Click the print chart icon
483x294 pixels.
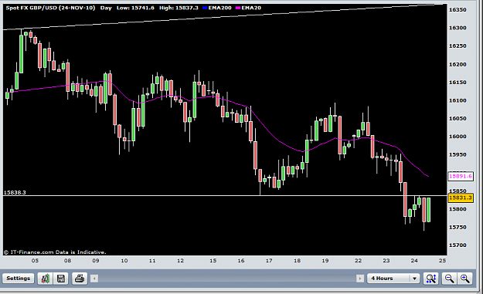coord(80,279)
